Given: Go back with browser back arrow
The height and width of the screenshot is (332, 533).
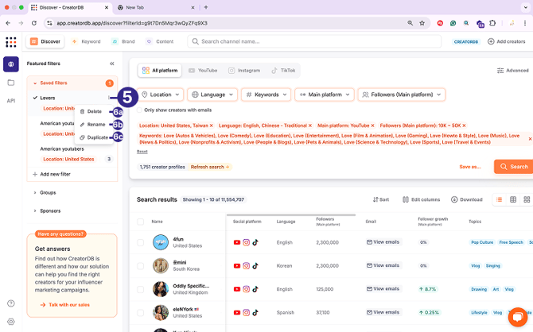Looking at the screenshot, I should (x=8, y=23).
